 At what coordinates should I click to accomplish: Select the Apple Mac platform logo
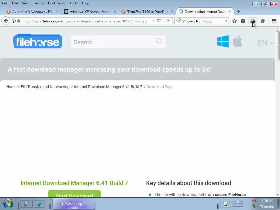(237, 41)
